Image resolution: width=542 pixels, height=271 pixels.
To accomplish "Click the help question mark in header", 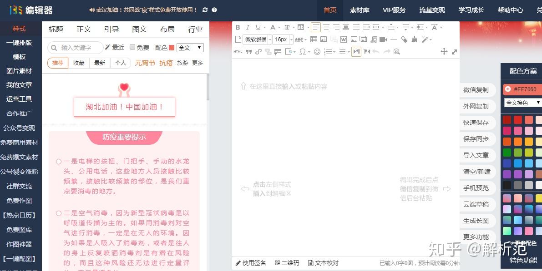I will 214,10.
